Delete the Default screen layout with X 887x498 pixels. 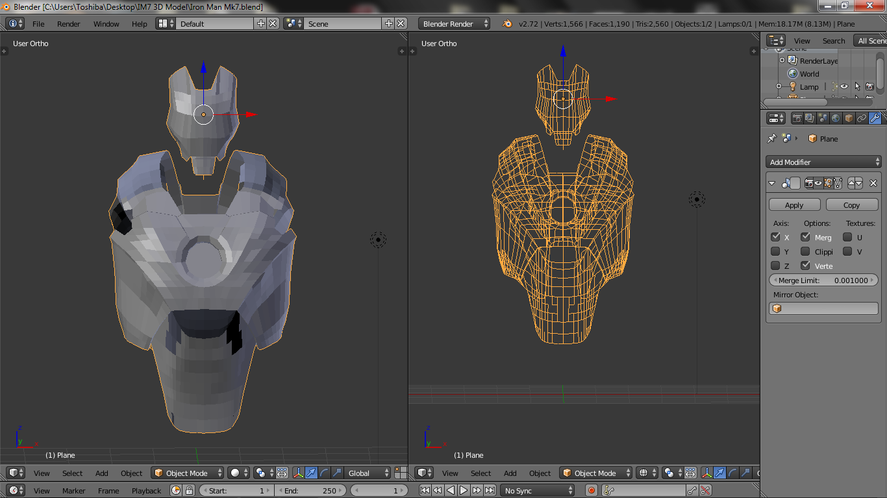(273, 23)
